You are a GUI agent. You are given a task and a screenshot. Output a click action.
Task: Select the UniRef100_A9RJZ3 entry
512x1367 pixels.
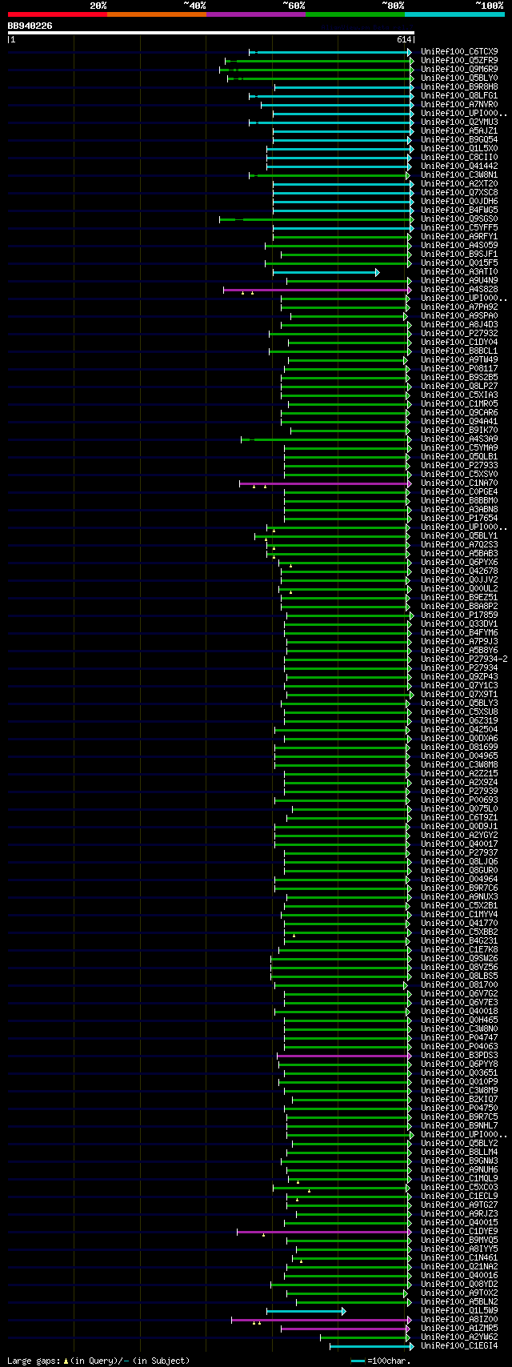click(x=459, y=1214)
